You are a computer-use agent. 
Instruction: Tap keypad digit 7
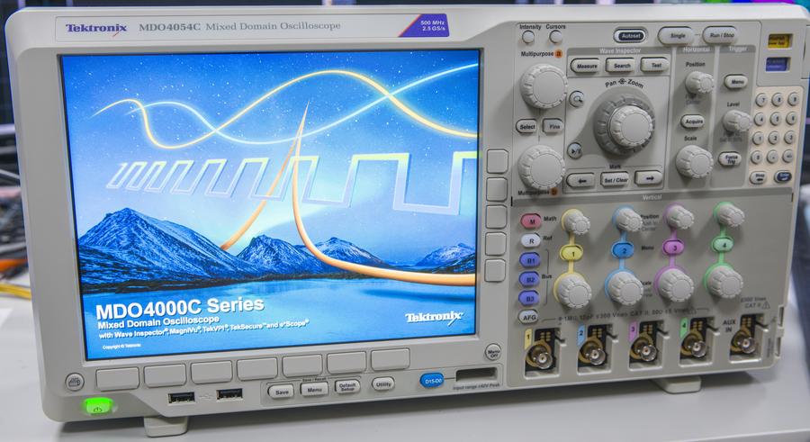760,100
